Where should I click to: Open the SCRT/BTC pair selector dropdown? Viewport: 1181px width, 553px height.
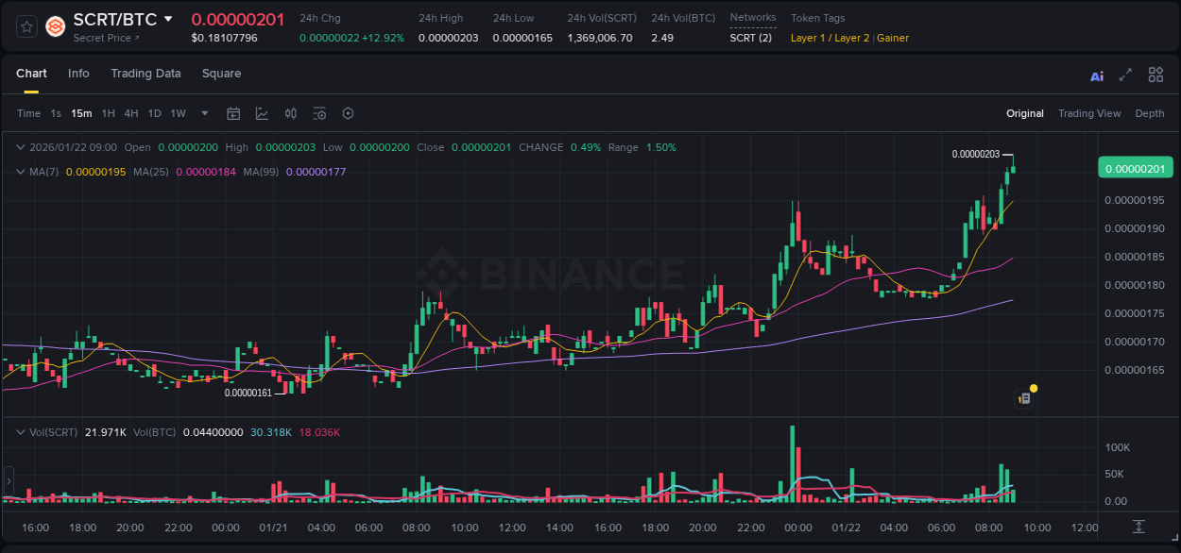[168, 18]
